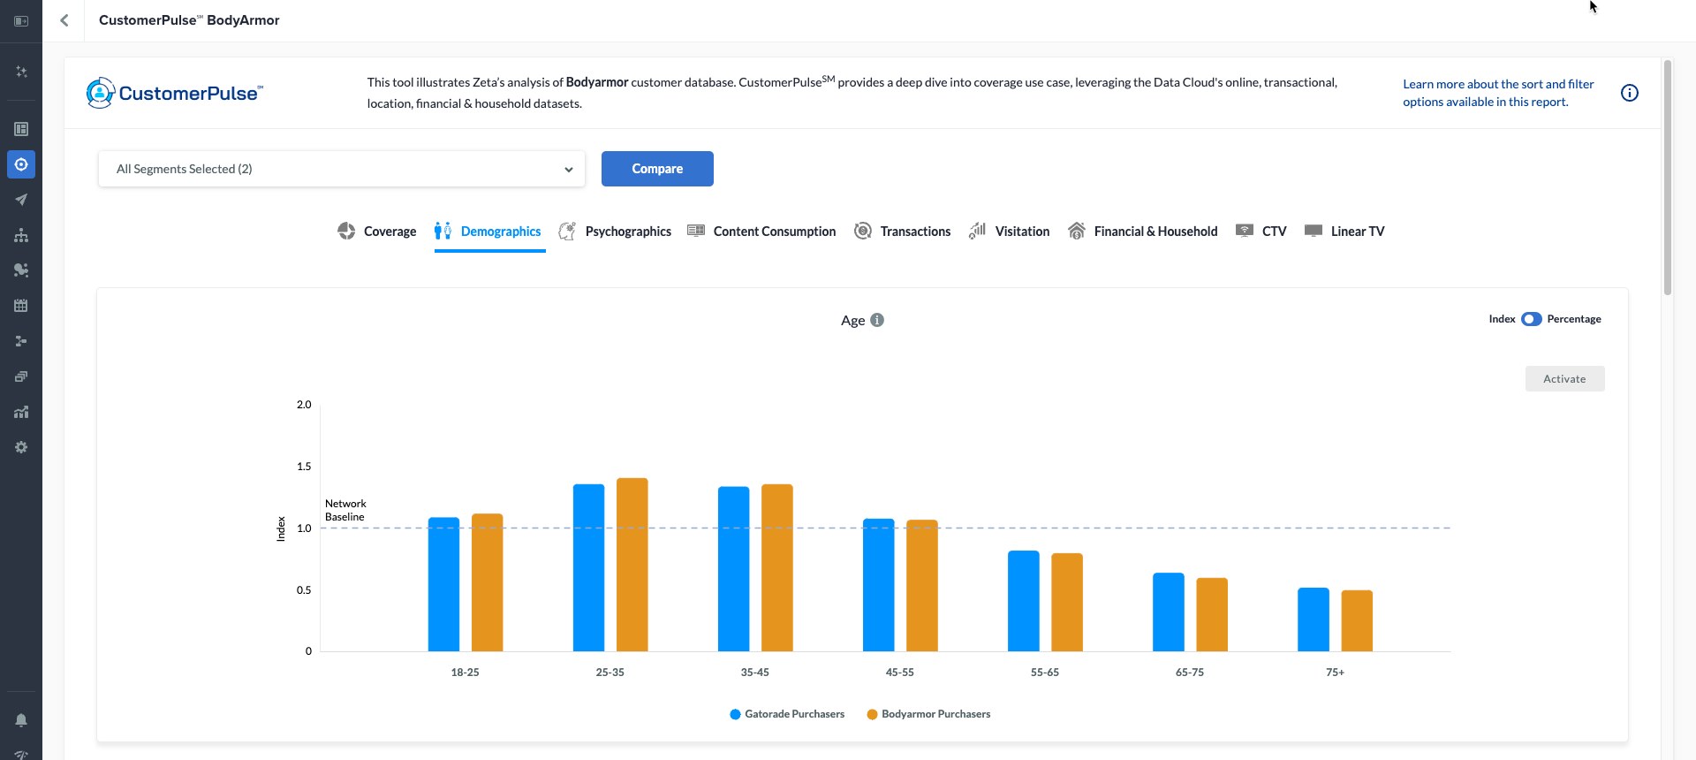
Task: Open the audience people icon in sidebar
Action: click(21, 270)
